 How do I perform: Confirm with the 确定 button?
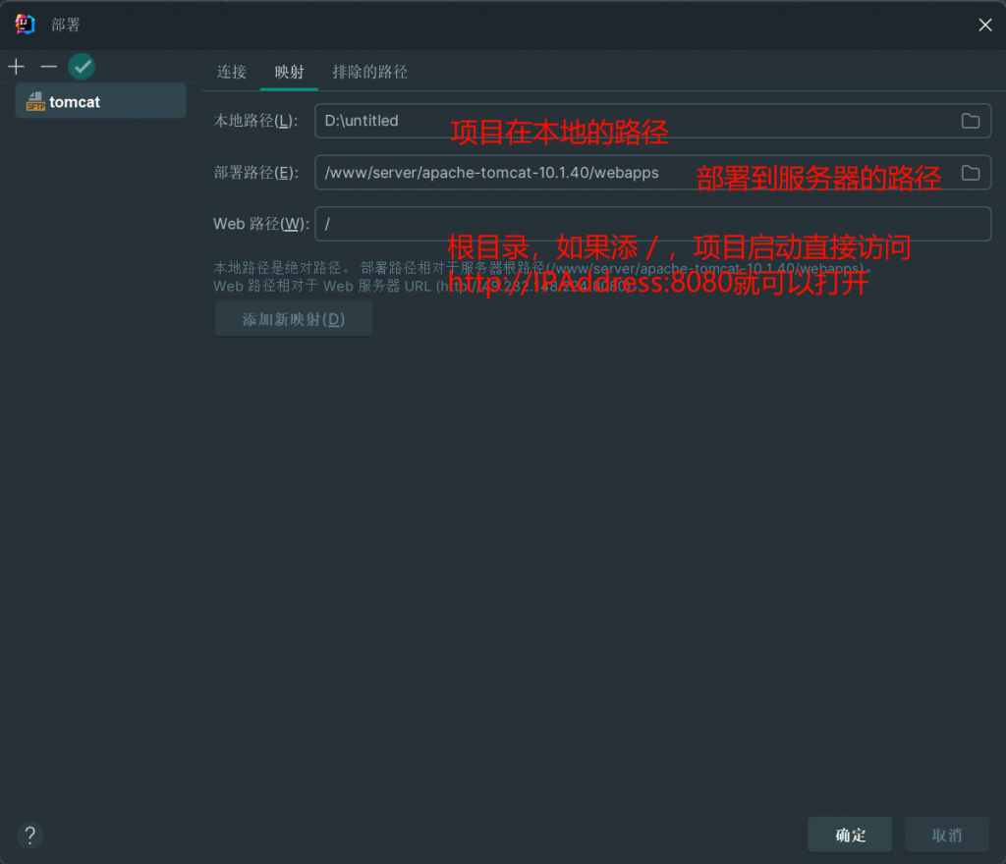[x=850, y=835]
